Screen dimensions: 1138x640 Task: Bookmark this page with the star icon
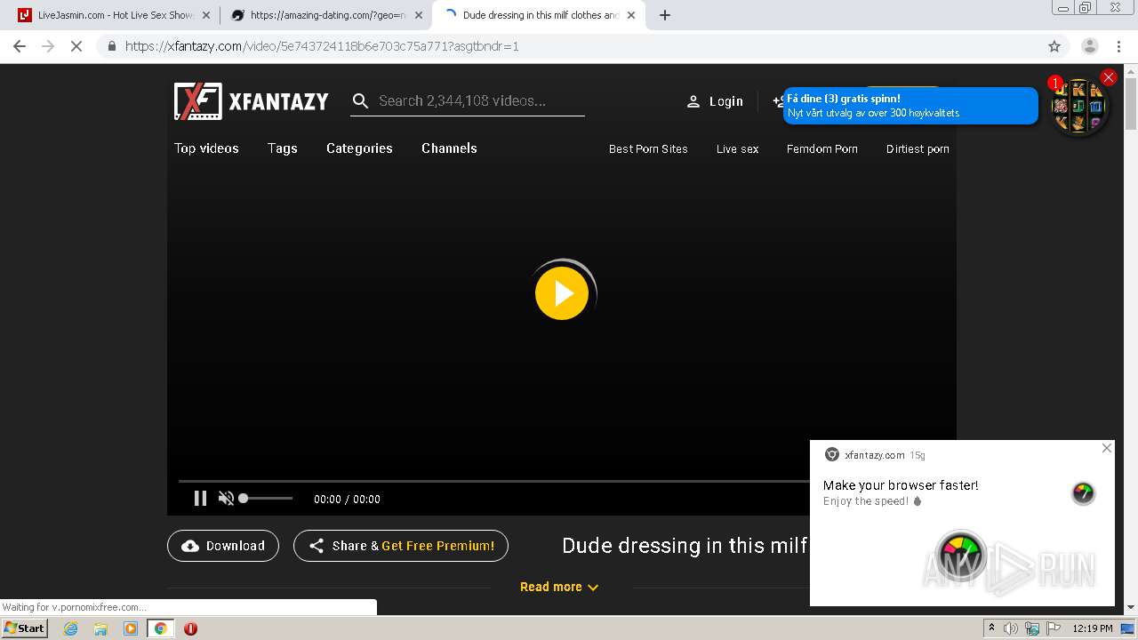[x=1054, y=46]
